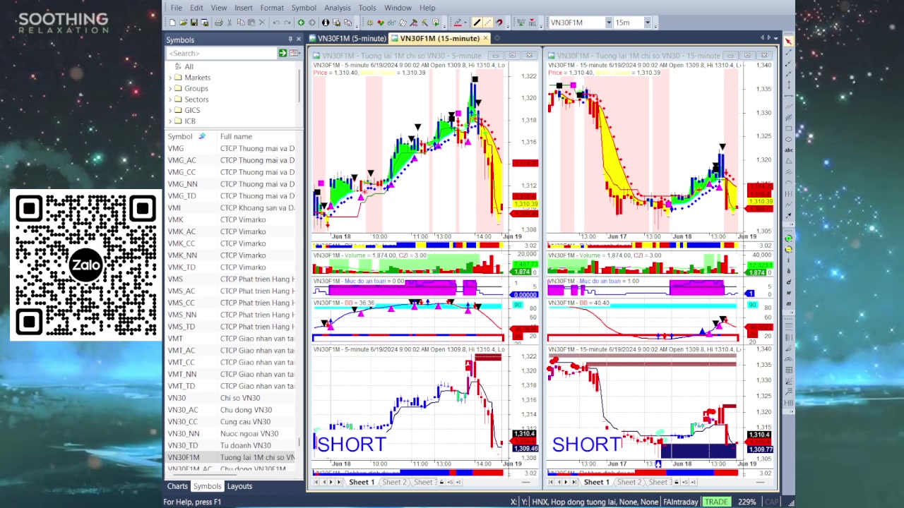
Task: Pin the Symbols panel
Action: point(290,40)
